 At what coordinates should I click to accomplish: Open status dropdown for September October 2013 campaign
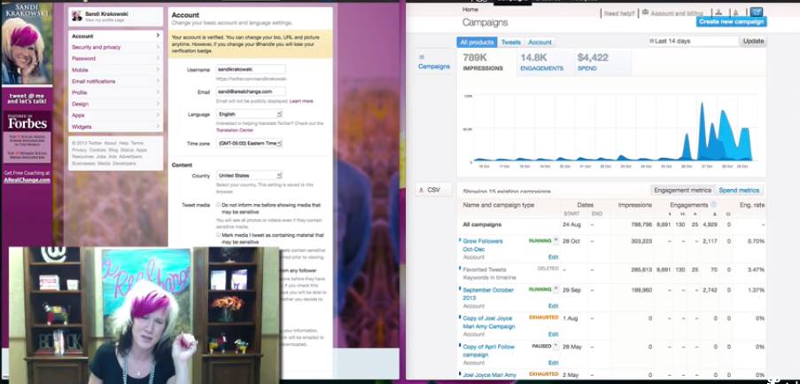pyautogui.click(x=555, y=289)
